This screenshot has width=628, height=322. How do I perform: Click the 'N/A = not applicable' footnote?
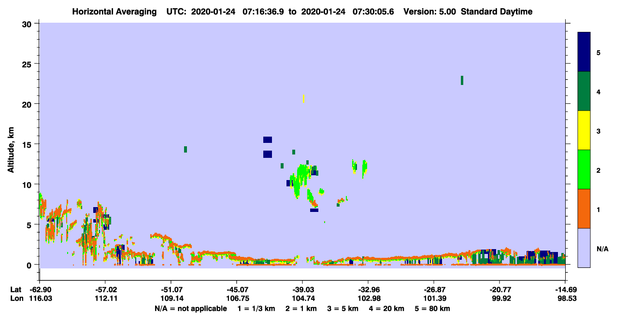191,308
